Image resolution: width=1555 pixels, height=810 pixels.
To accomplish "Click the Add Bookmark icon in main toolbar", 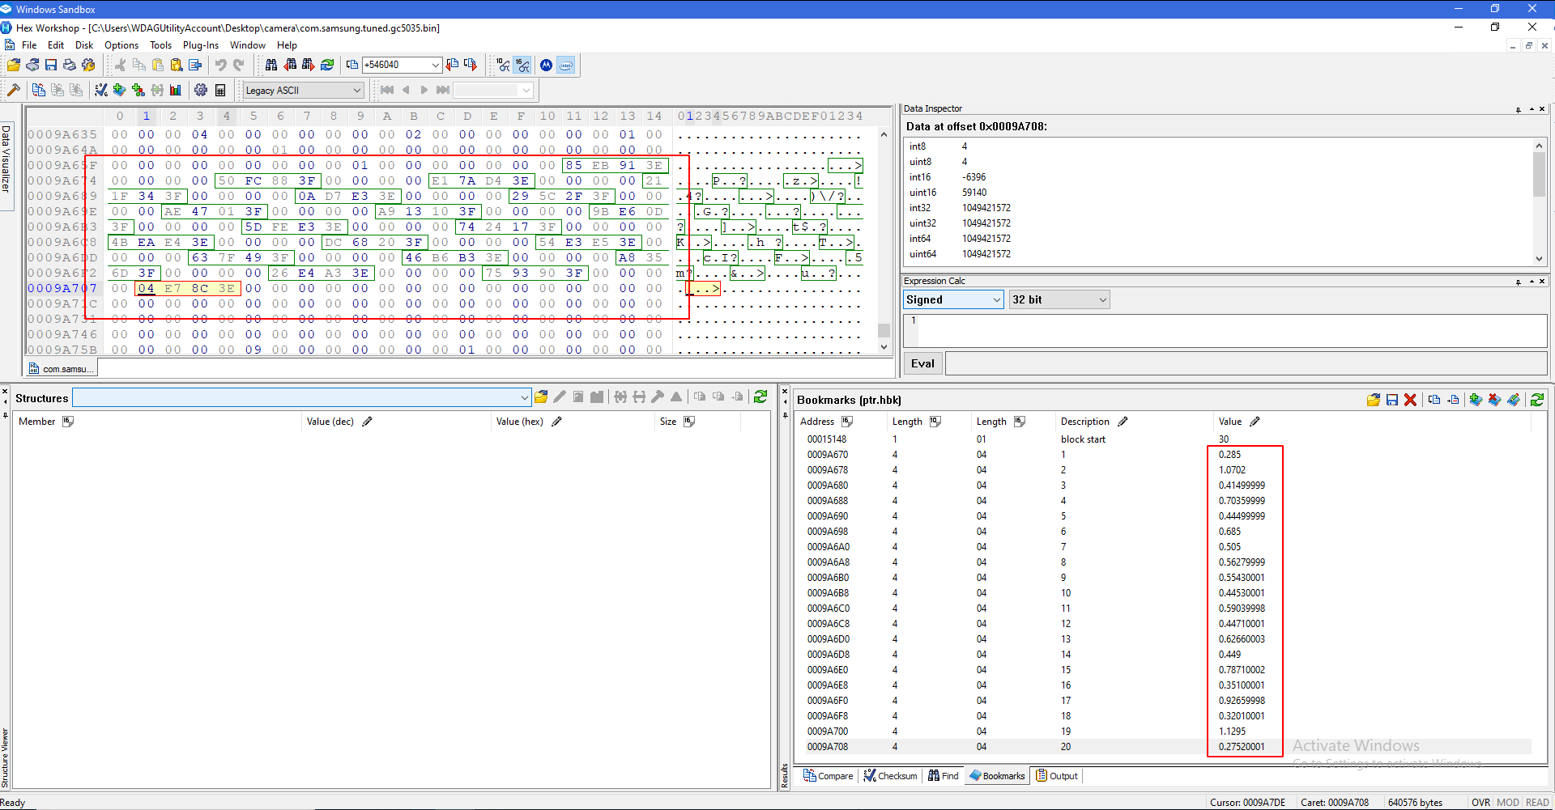I will coord(120,90).
